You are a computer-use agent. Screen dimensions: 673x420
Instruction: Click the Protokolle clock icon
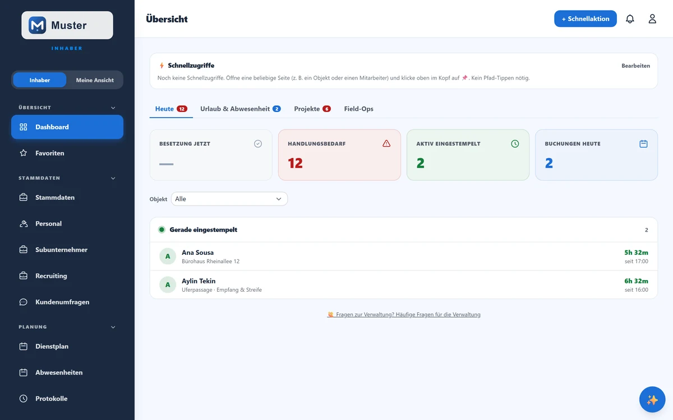24,399
